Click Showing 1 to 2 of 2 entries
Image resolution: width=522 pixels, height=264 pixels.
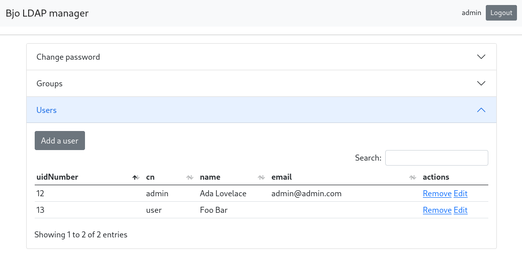(x=81, y=235)
